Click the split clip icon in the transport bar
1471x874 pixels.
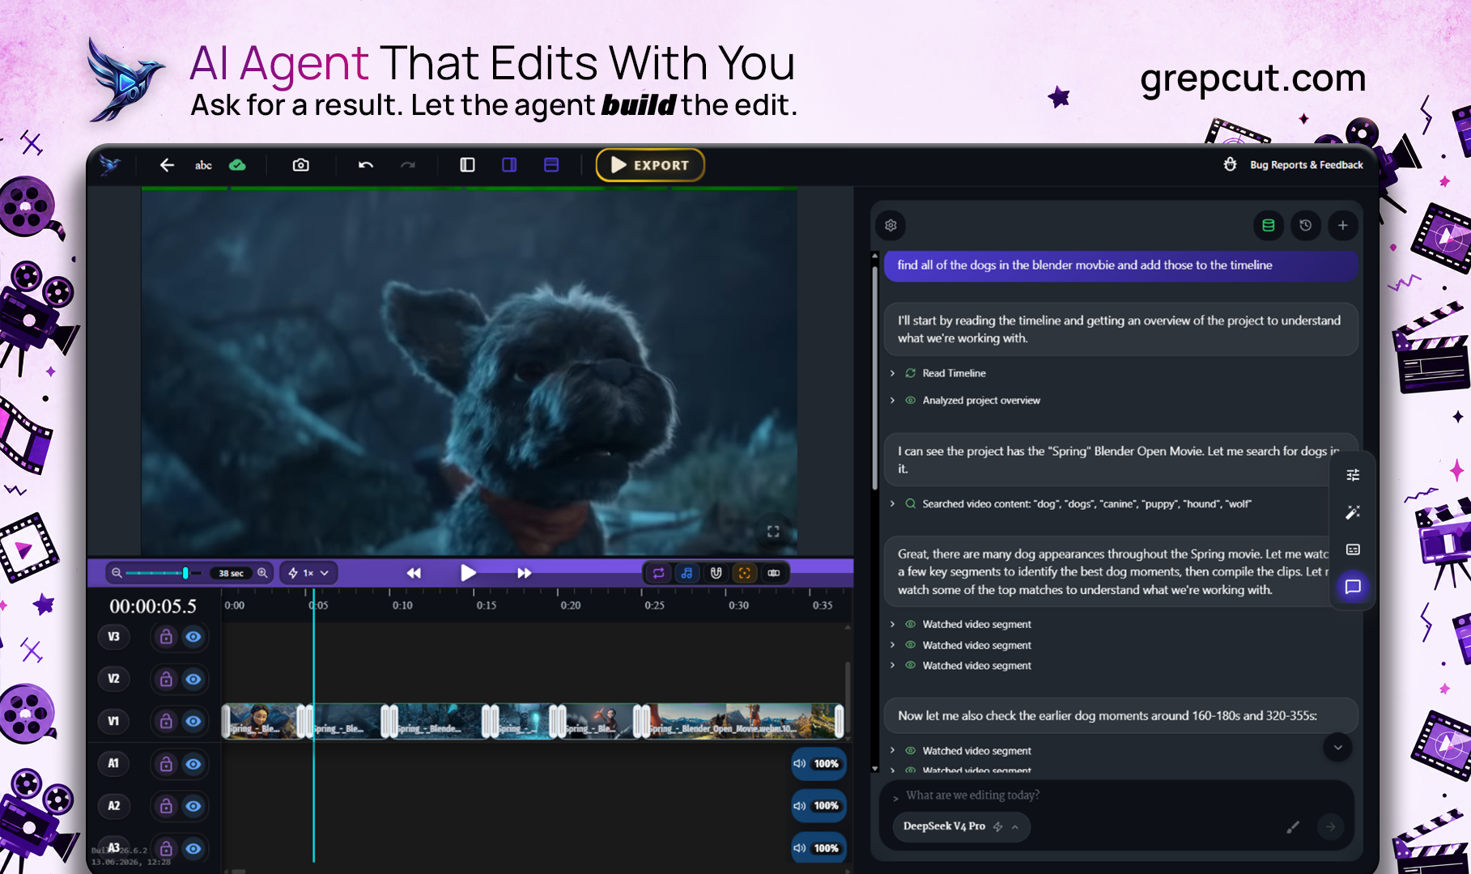774,573
